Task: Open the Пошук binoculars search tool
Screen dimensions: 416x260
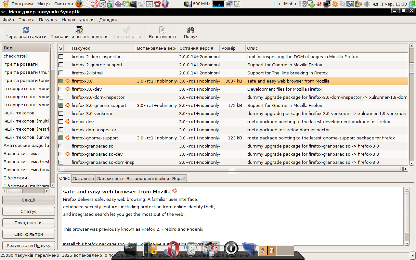Action: [191, 30]
